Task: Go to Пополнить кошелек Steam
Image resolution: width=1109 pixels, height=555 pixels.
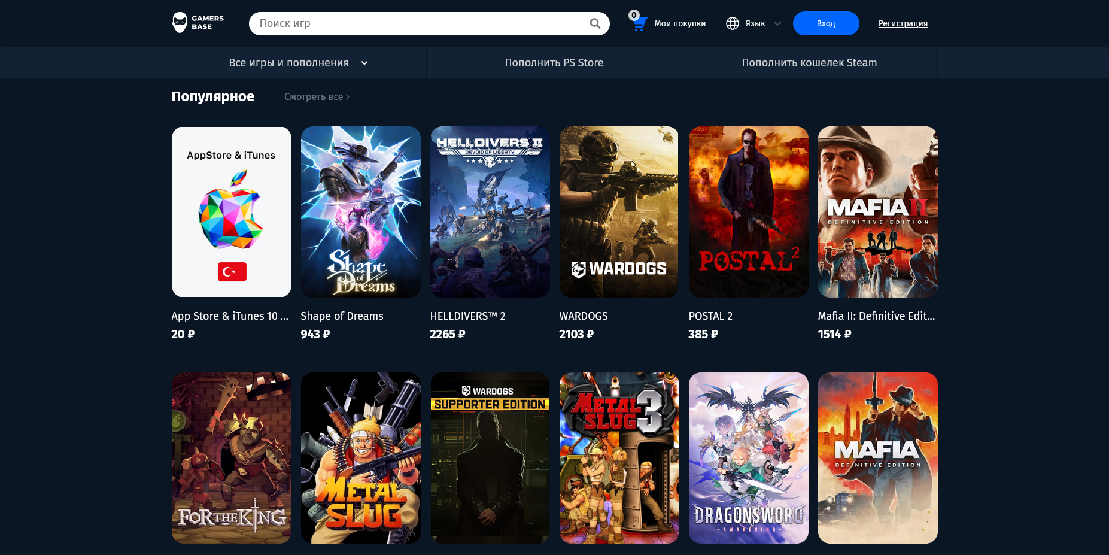Action: click(x=809, y=63)
